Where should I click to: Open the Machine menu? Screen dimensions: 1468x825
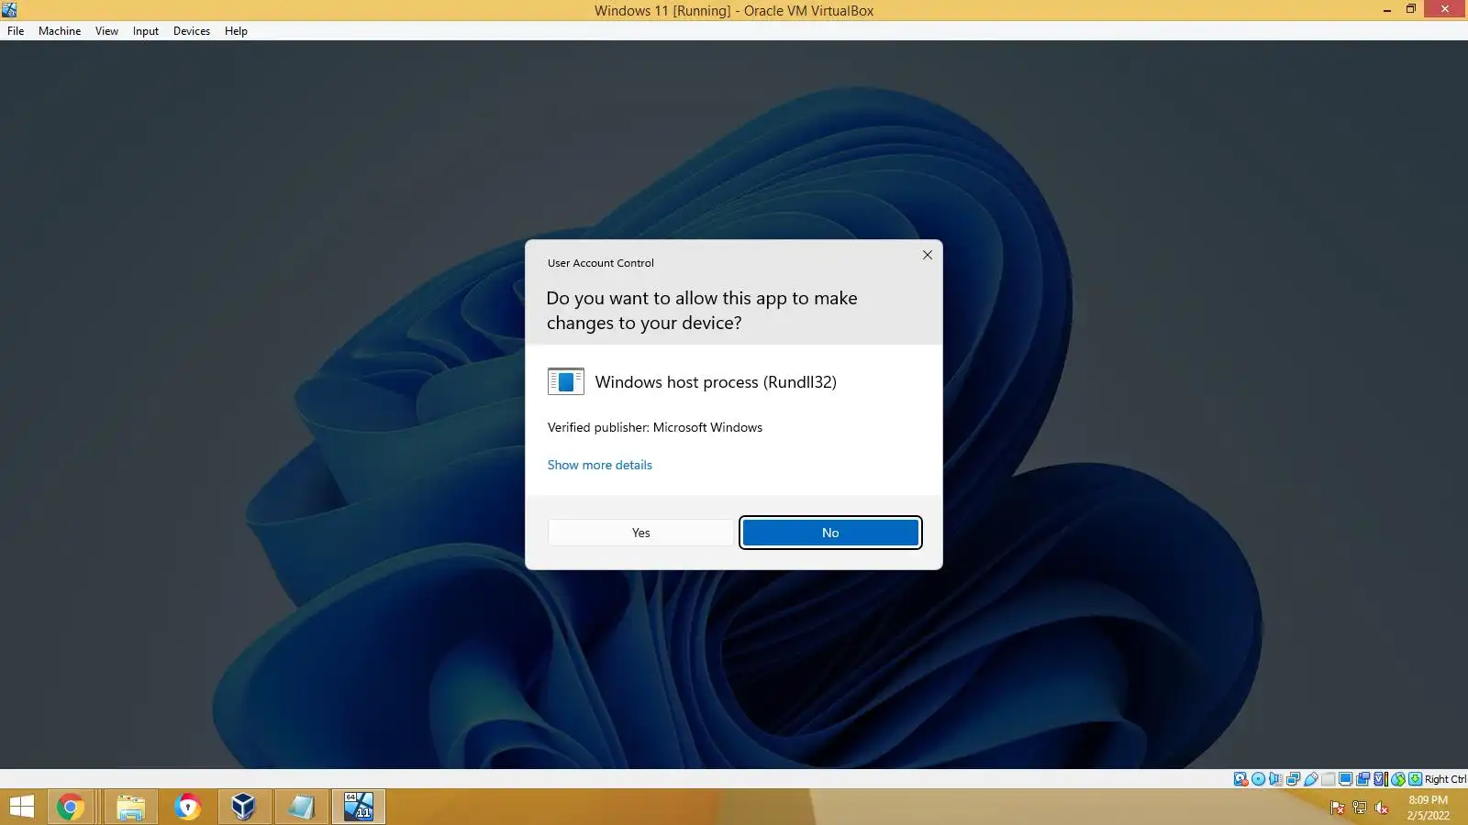coord(60,31)
